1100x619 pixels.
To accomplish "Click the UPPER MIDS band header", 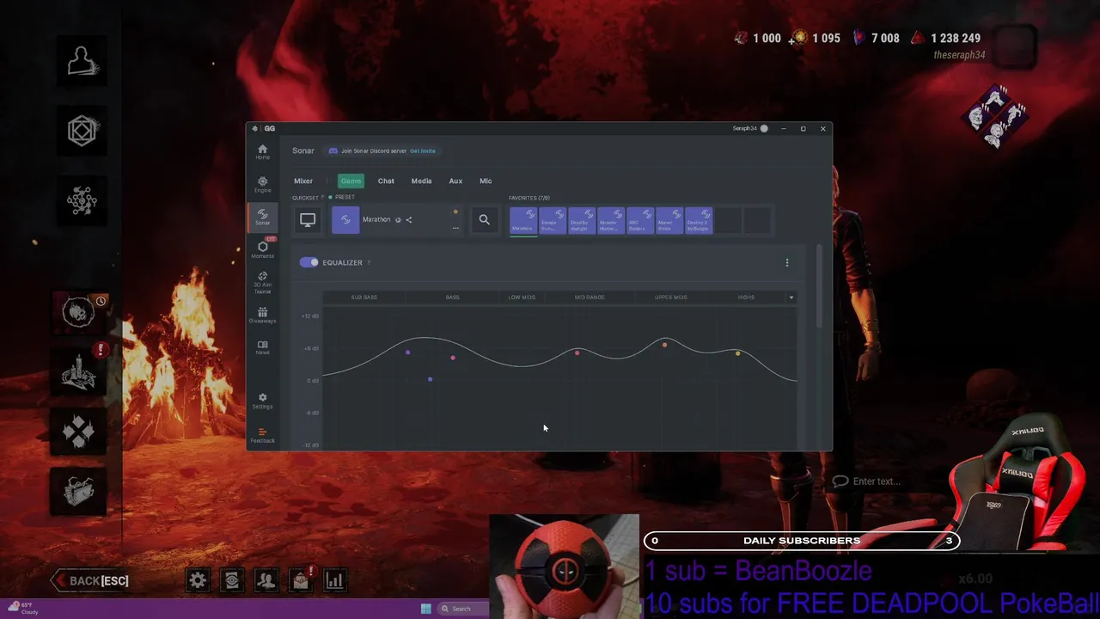I will [x=671, y=297].
